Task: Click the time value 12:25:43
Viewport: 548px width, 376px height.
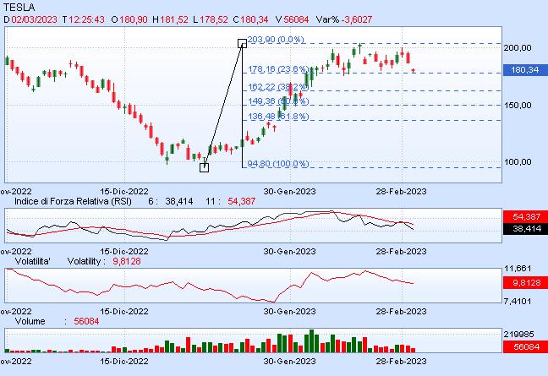Action: (86, 19)
